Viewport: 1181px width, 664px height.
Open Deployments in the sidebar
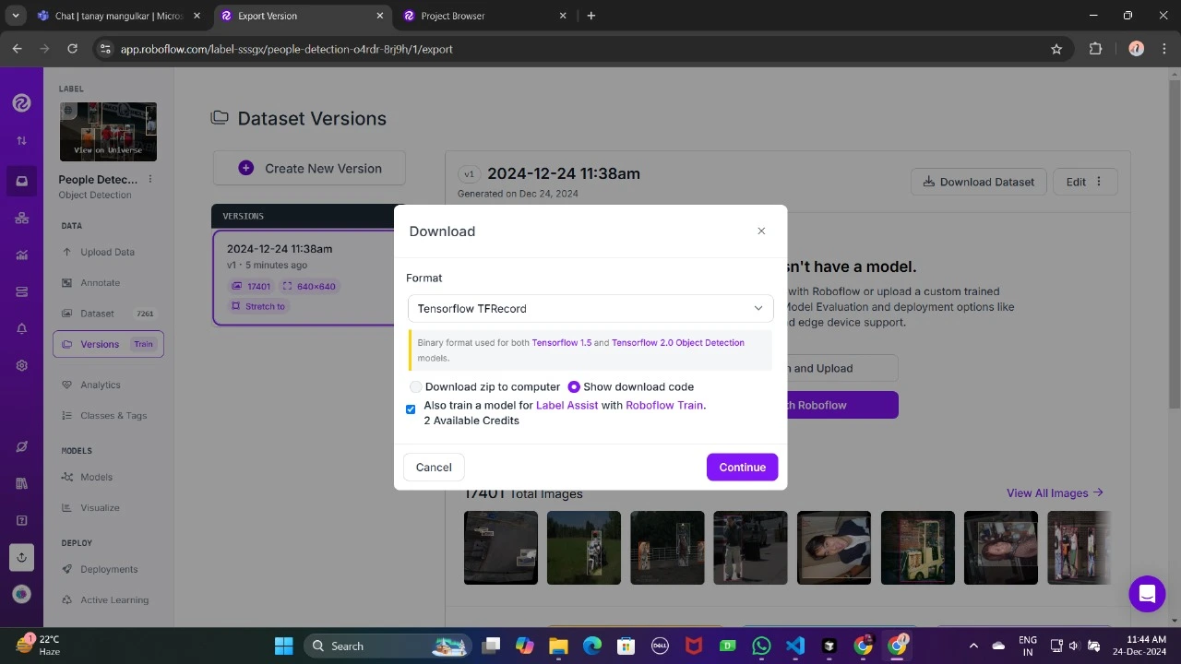[x=109, y=569]
